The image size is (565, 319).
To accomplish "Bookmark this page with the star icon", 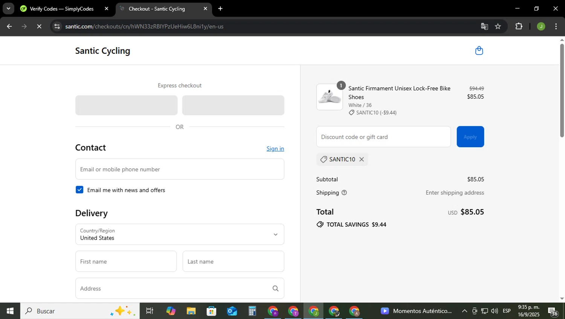I will (498, 26).
